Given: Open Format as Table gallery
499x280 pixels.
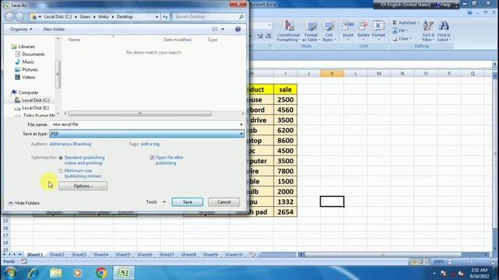Looking at the screenshot, I should pos(310,31).
